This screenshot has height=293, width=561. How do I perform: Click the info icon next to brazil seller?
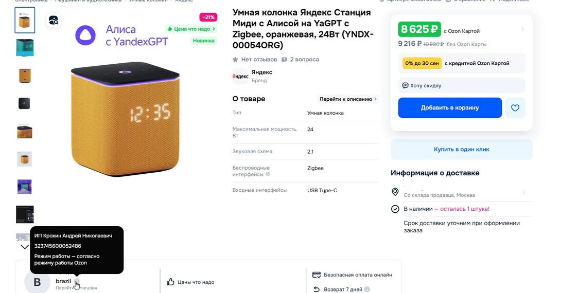click(77, 282)
